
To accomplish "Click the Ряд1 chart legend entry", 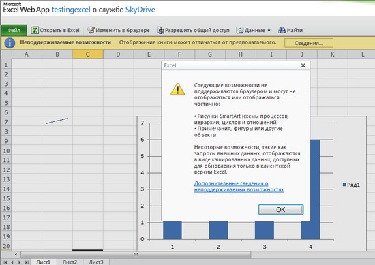I will pyautogui.click(x=351, y=185).
